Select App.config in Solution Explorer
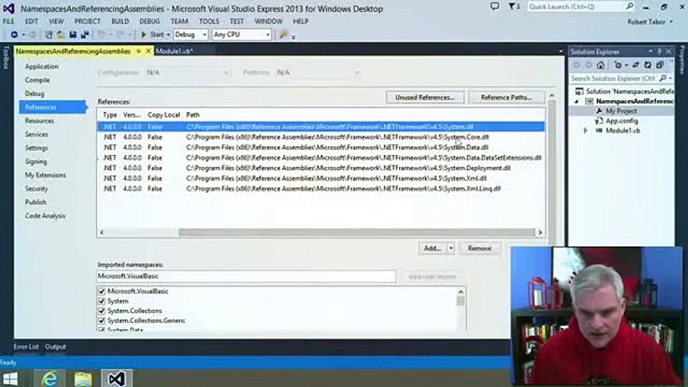Viewport: 688px width, 387px height. pos(622,121)
